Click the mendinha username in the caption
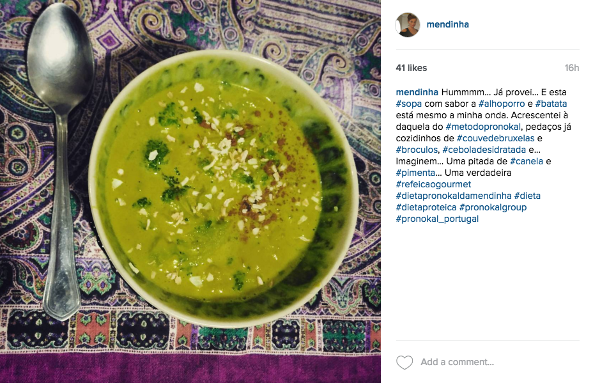This screenshot has height=383, width=593. 417,92
